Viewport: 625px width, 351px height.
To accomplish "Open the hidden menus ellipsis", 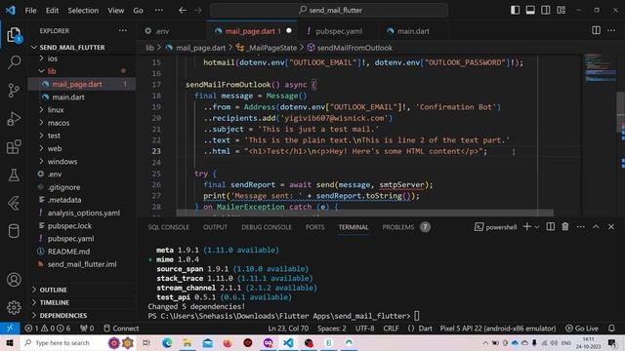I will tap(158, 10).
